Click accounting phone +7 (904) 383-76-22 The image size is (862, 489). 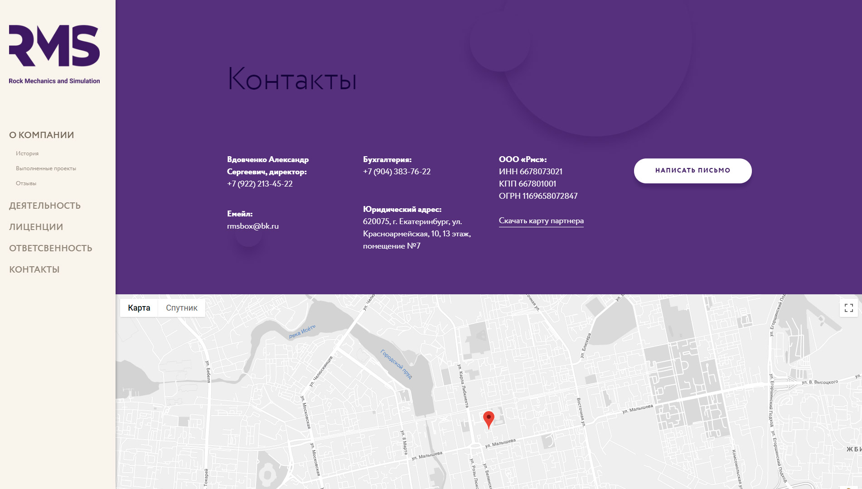click(397, 172)
